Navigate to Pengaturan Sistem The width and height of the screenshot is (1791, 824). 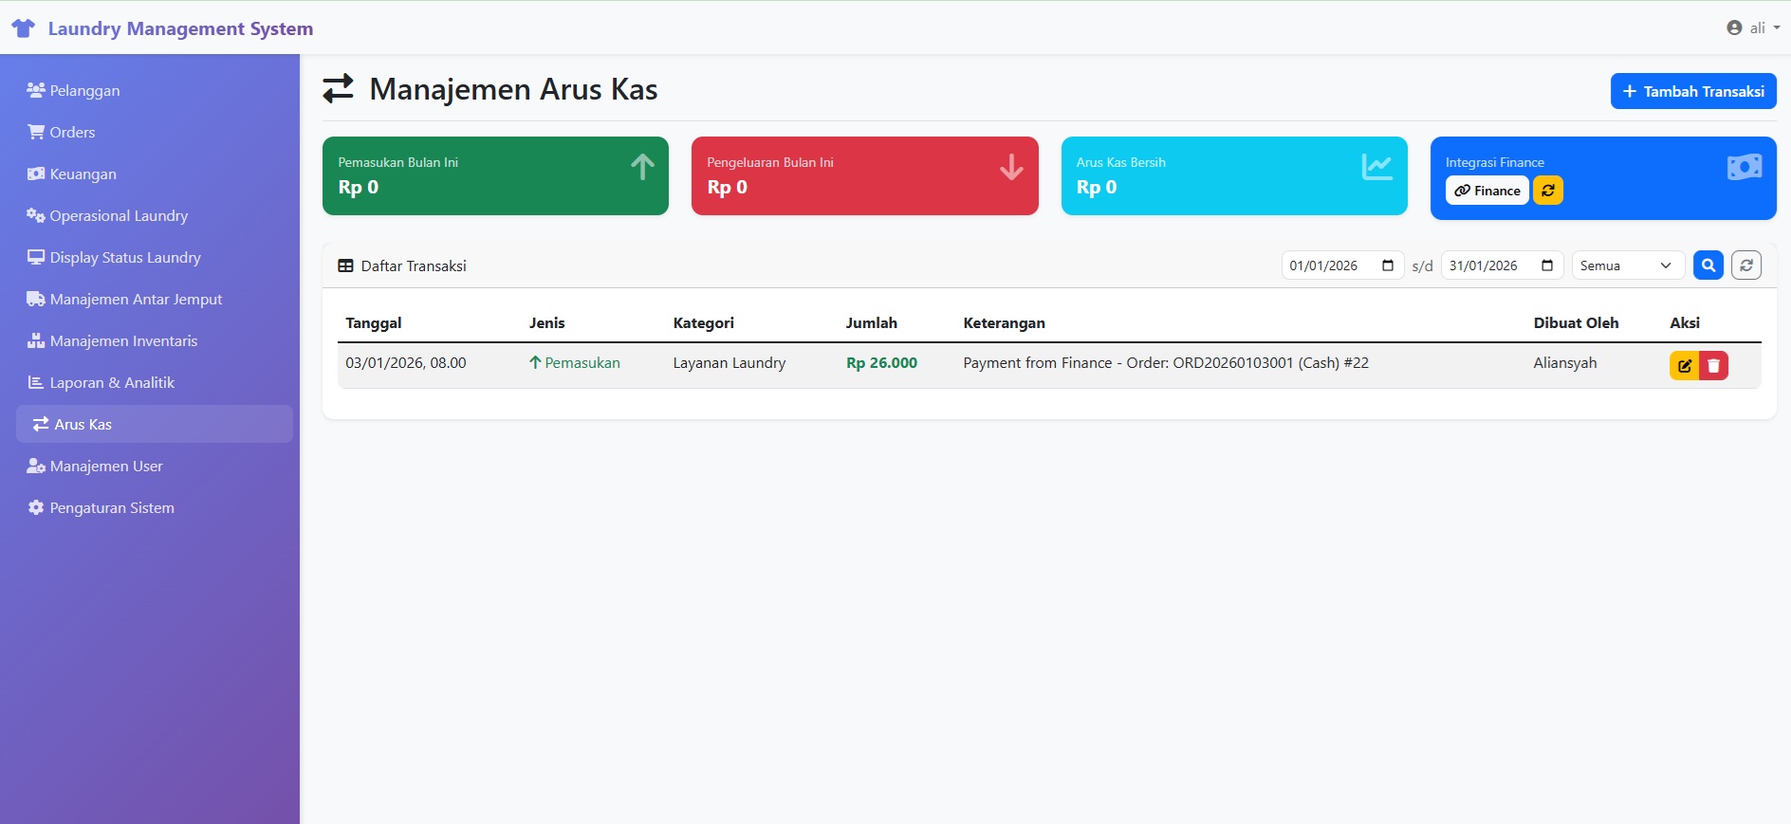[x=112, y=508]
